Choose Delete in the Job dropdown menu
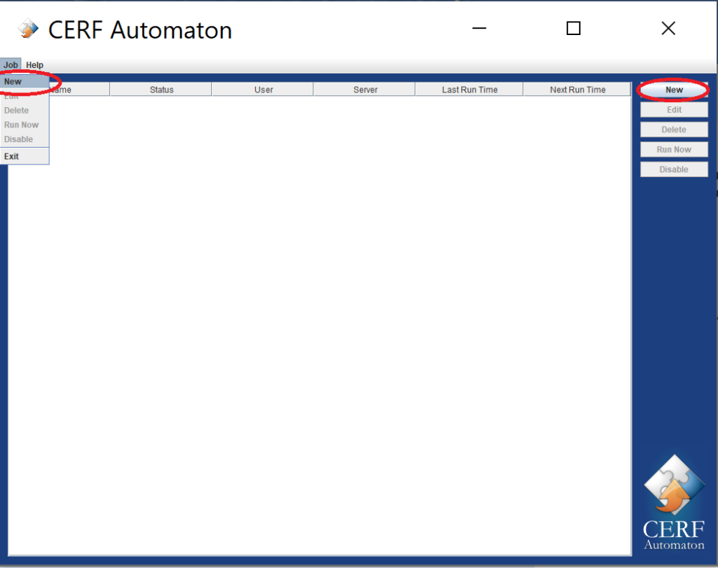This screenshot has height=568, width=718. [x=17, y=111]
